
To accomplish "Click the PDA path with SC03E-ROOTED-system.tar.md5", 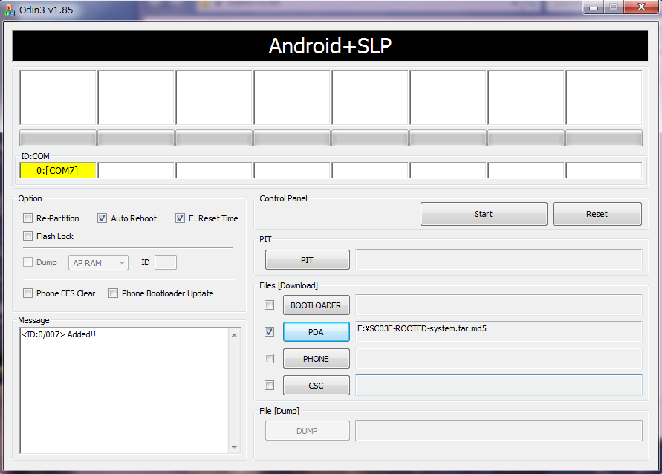I will 499,331.
